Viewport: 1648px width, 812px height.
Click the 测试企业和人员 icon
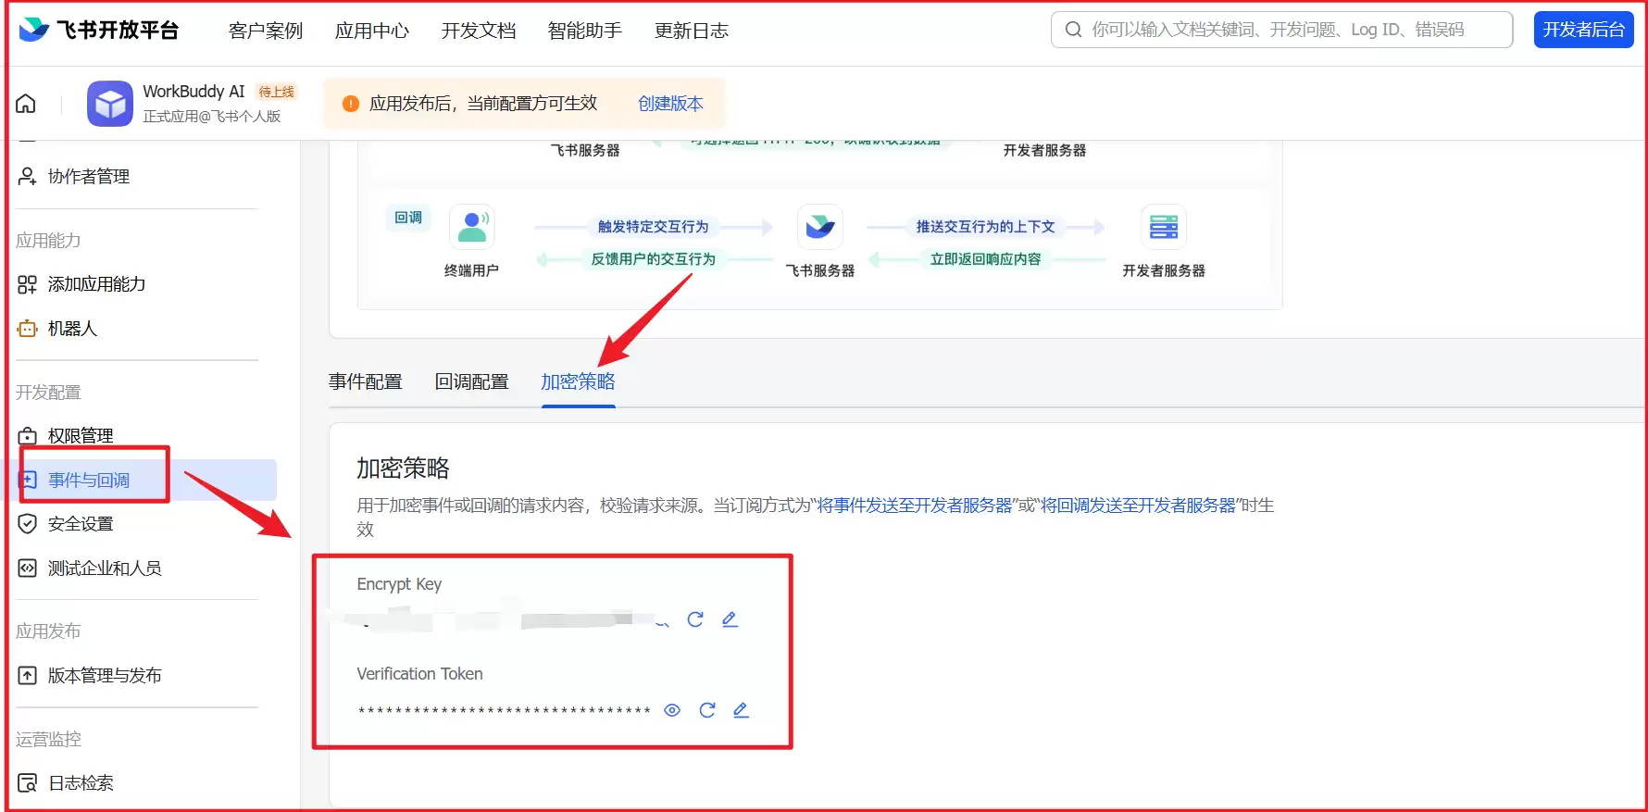28,568
